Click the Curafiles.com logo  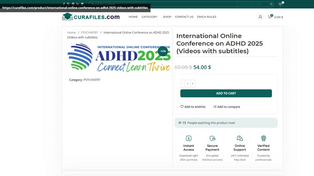91,17
